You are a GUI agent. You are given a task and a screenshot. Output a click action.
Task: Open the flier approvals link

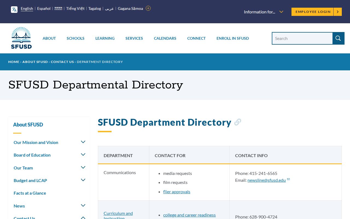pos(177,192)
